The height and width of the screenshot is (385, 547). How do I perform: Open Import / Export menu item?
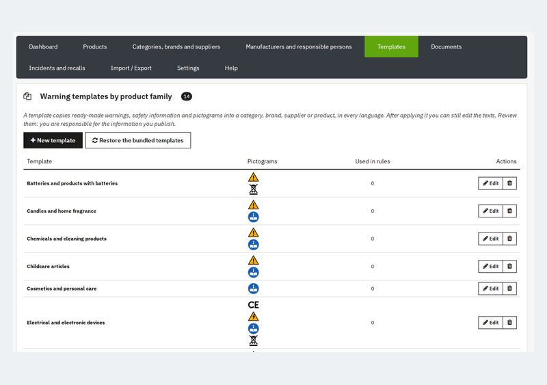(x=131, y=68)
